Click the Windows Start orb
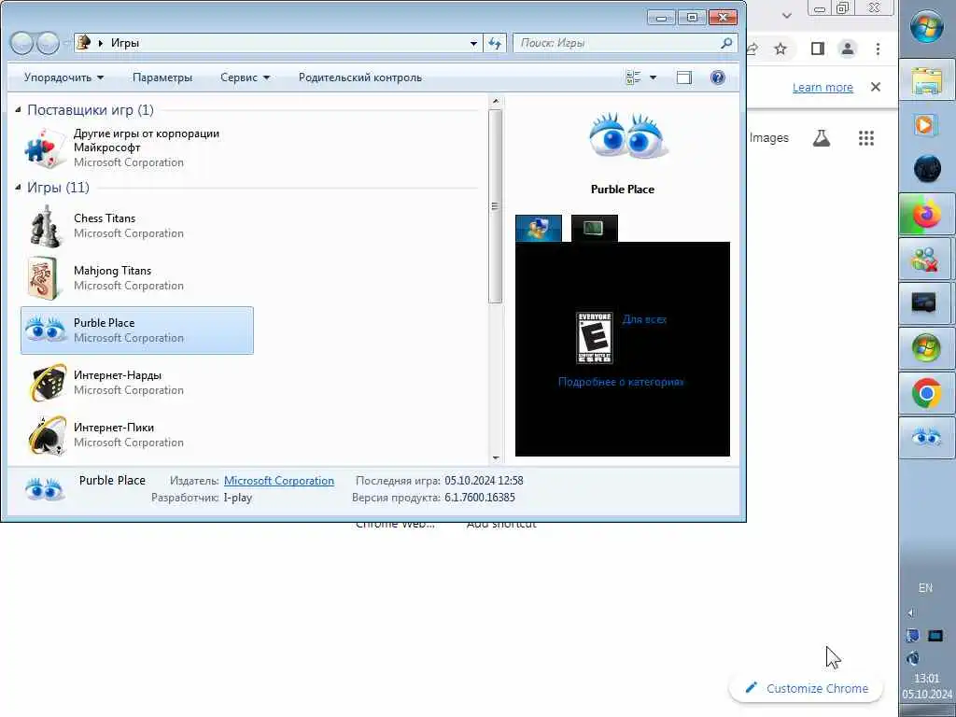The image size is (956, 717). pyautogui.click(x=927, y=27)
